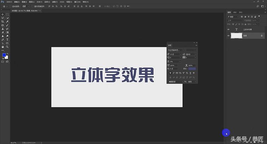
Task: Open the 图层(L) menu
Action: coord(32,2)
